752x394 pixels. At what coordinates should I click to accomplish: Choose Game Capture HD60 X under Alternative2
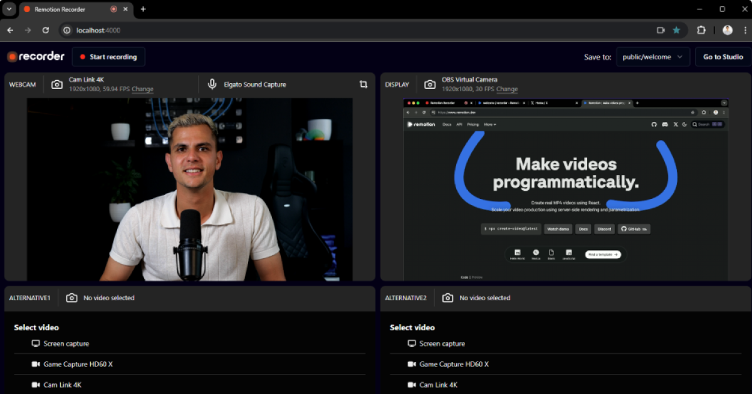pos(454,365)
